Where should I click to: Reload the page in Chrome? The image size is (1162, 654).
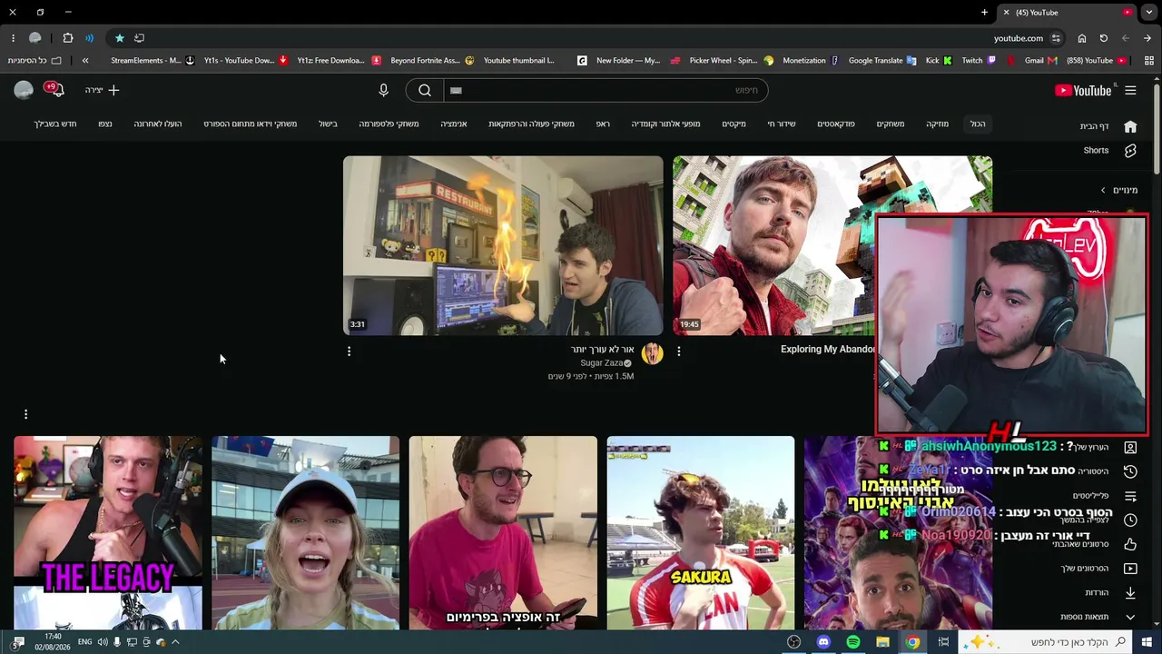point(1104,38)
